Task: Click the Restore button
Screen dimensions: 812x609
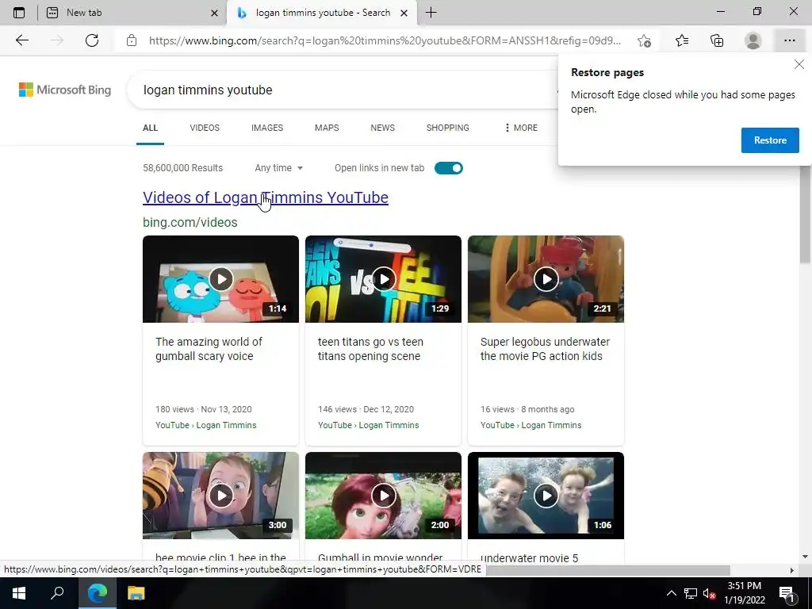Action: [770, 140]
